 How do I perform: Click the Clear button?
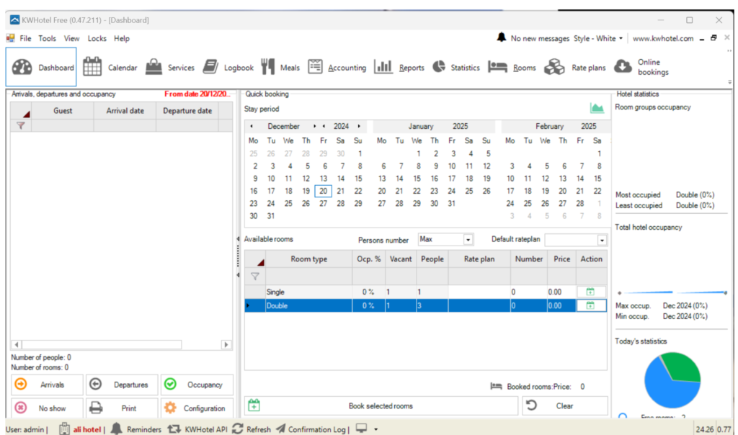tap(564, 405)
